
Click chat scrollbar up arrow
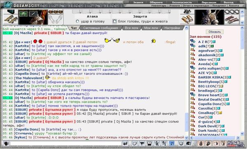pos(186,28)
